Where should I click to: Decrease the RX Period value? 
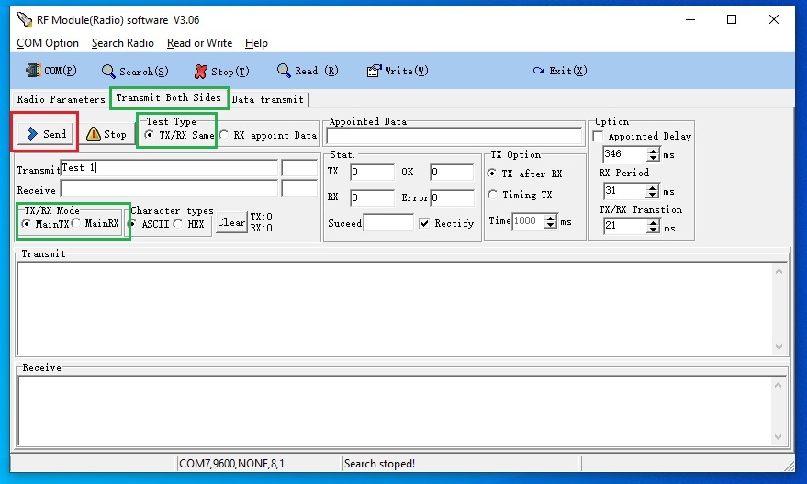point(653,195)
